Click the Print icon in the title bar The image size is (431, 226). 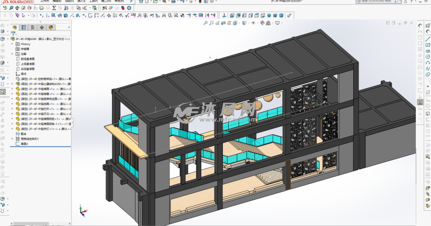[173, 2]
